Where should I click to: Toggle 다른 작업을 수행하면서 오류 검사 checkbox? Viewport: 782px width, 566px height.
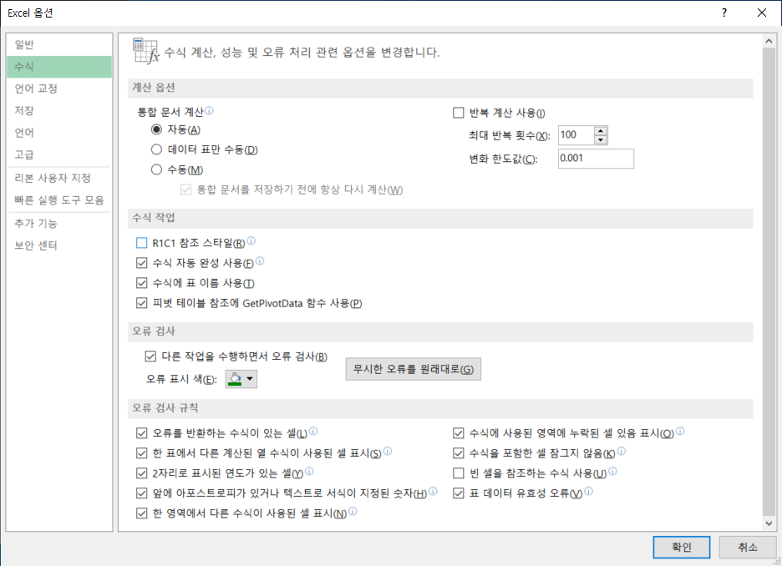[x=150, y=356]
